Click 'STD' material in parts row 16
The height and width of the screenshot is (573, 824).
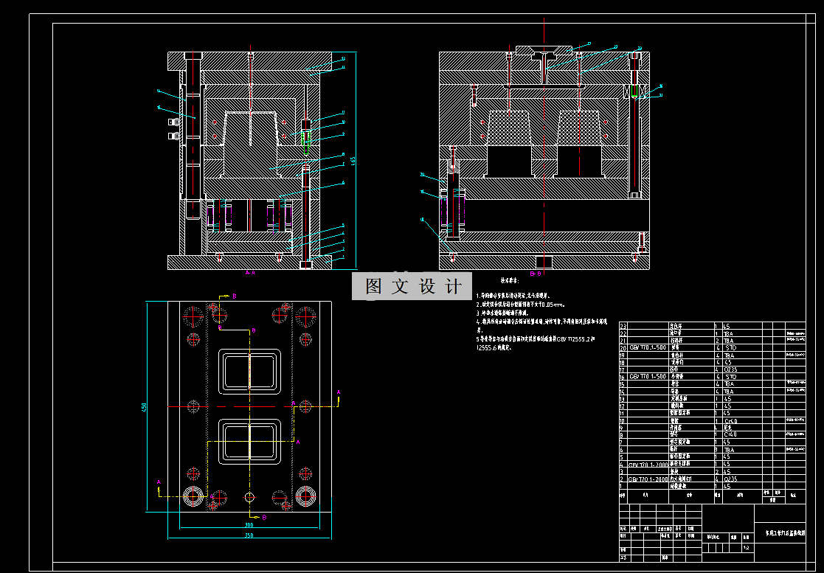tap(730, 377)
